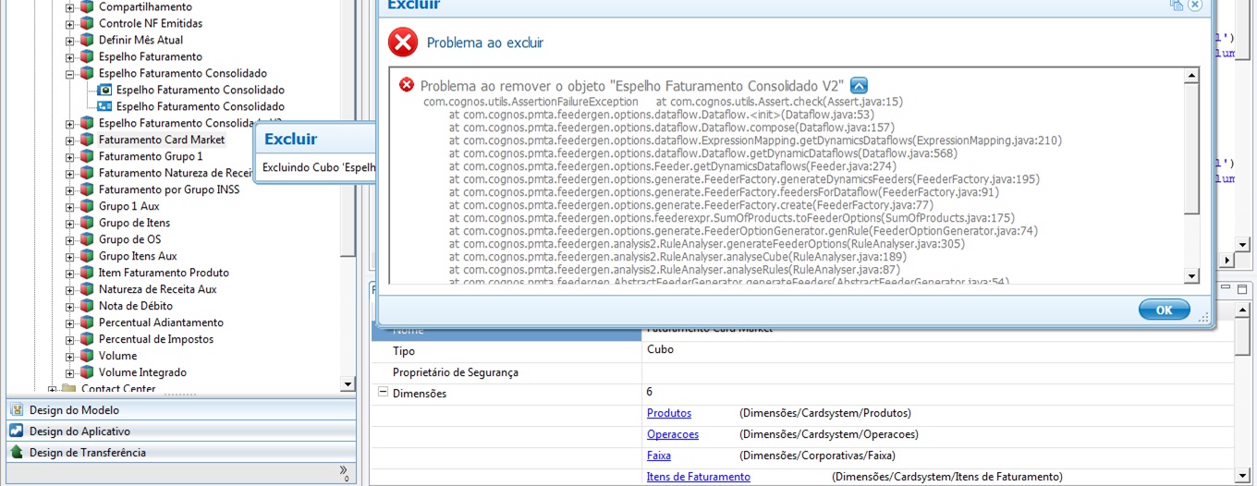Click the Controle NF Emitidas cube icon
Viewport: 1257px width, 486px height.
pyautogui.click(x=87, y=23)
